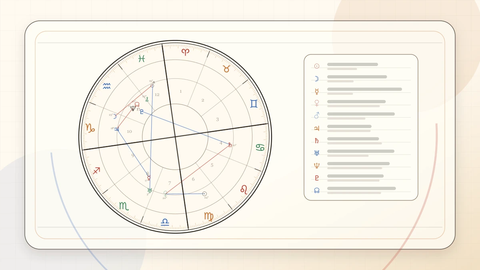480x270 pixels.
Task: Select the Libra sign on the wheel
Action: (x=165, y=222)
